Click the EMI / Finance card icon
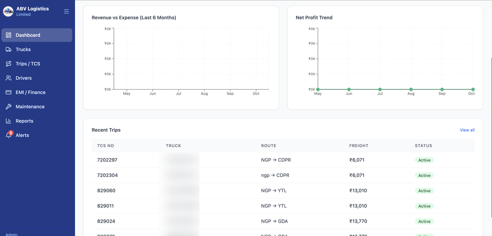 pyautogui.click(x=9, y=93)
